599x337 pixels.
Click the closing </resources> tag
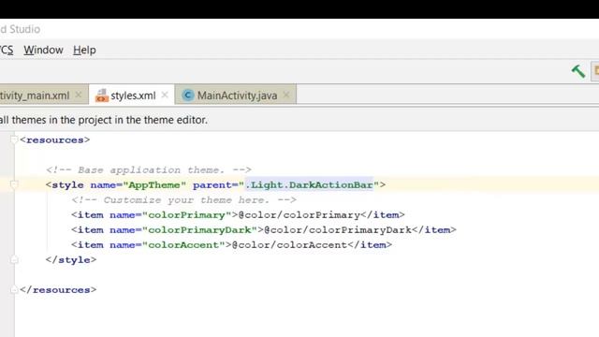(58, 290)
